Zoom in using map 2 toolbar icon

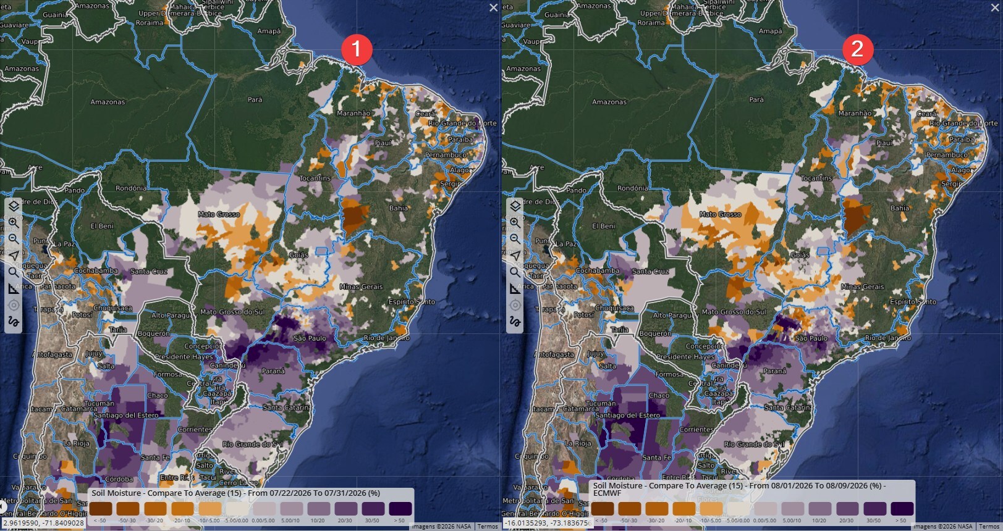tap(515, 222)
